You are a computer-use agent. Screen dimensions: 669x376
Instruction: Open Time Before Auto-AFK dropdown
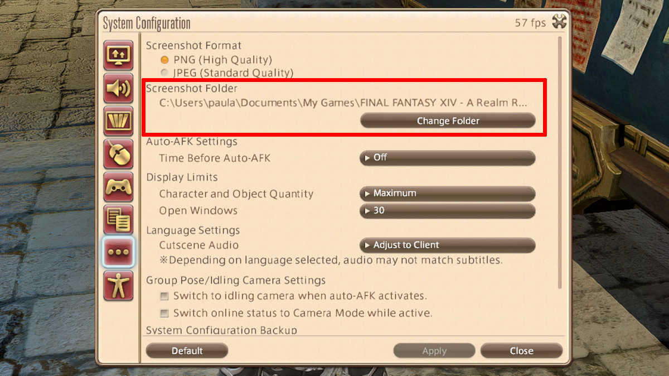(x=448, y=158)
